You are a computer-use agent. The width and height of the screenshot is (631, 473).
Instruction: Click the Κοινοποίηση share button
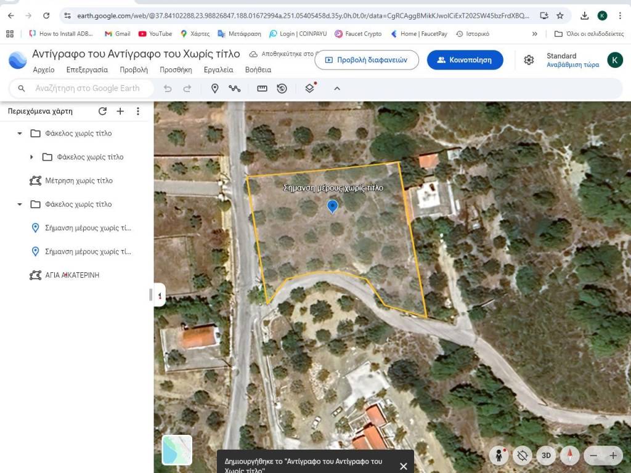(x=465, y=60)
